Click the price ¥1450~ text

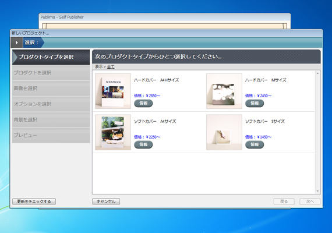(258, 137)
